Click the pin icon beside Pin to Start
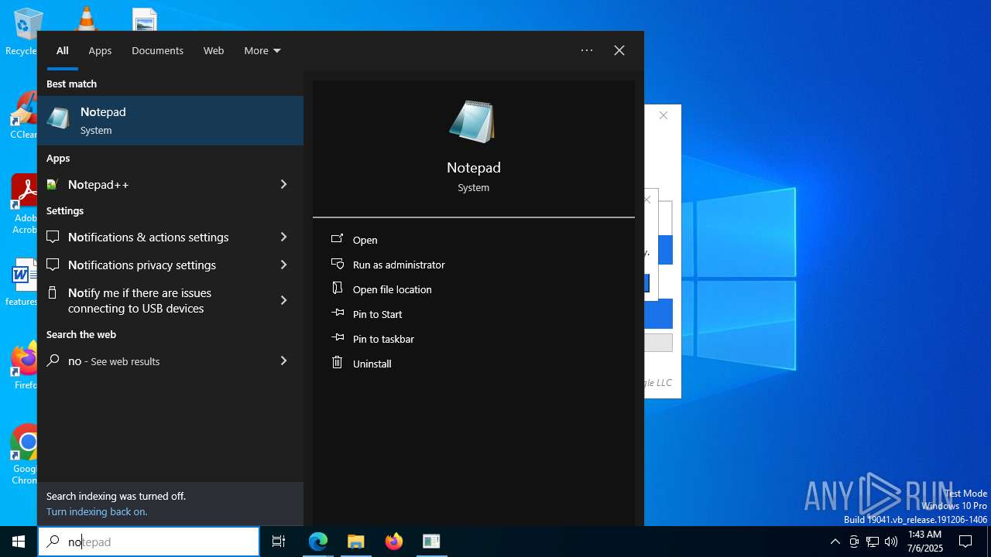 [x=337, y=313]
